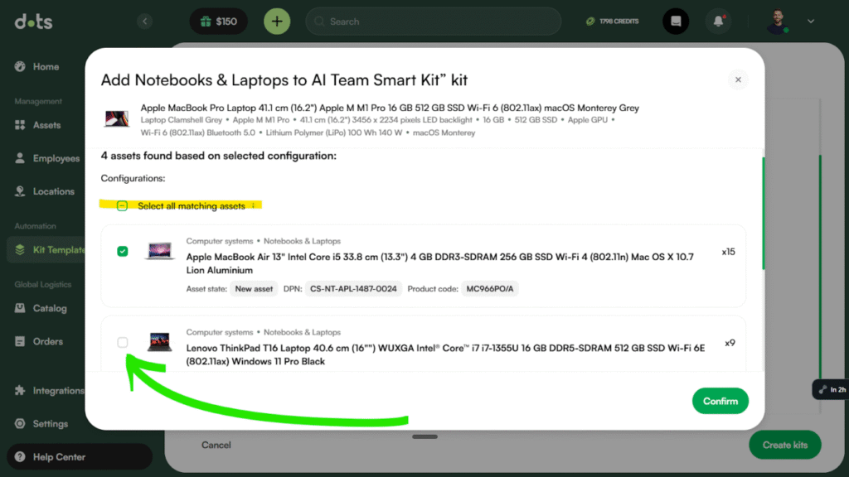Check the Lenovo ThinkPad T16 asset checkbox
Viewport: 849px width, 477px height.
coord(123,341)
